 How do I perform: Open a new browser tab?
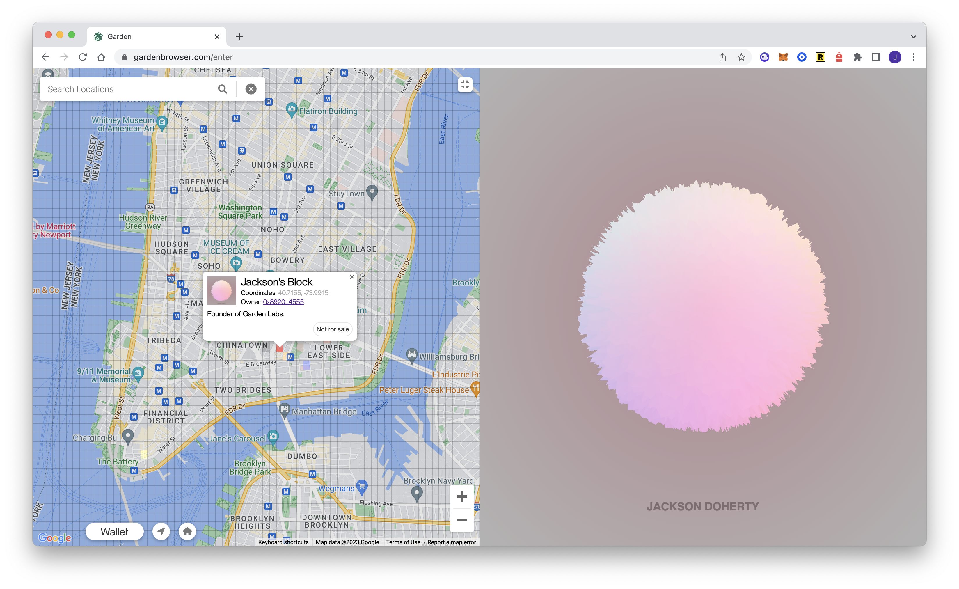point(239,37)
